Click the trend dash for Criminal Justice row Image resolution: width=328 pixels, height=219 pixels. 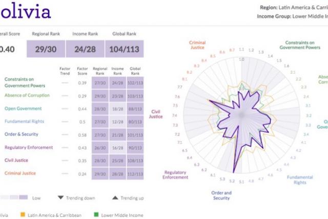point(65,174)
